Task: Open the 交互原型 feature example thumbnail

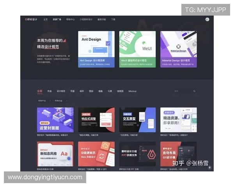Action: click(x=137, y=120)
